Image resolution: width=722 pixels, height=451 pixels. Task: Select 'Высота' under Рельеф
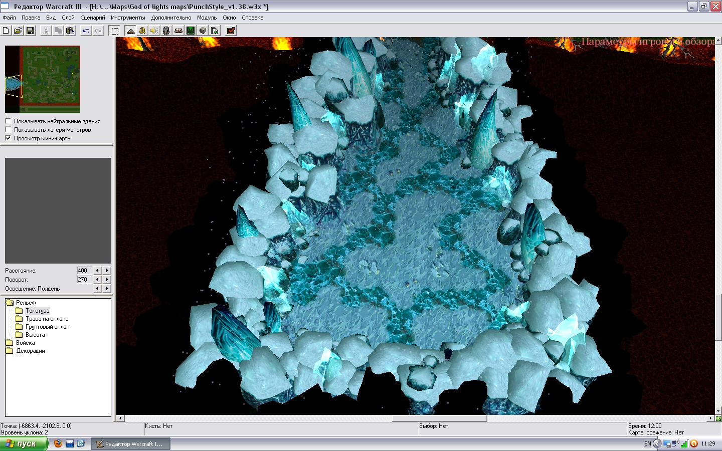click(35, 335)
